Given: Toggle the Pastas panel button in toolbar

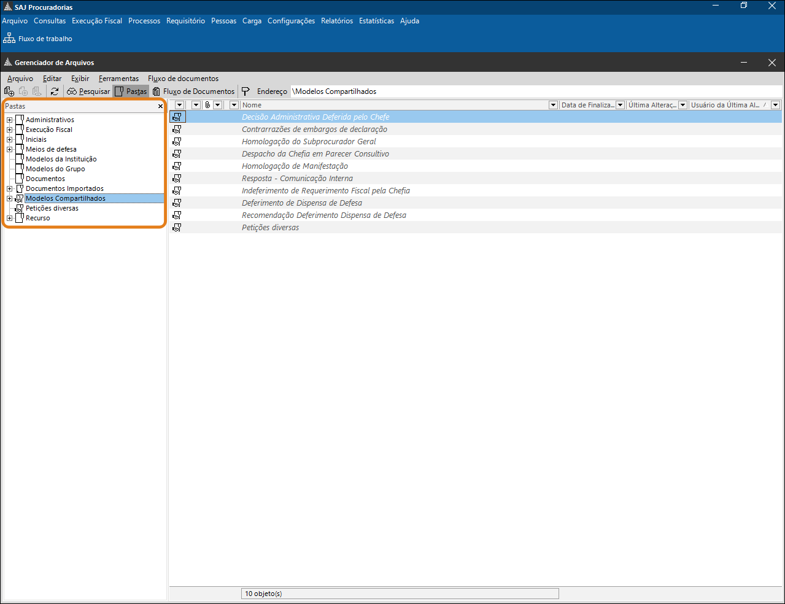Looking at the screenshot, I should [131, 91].
